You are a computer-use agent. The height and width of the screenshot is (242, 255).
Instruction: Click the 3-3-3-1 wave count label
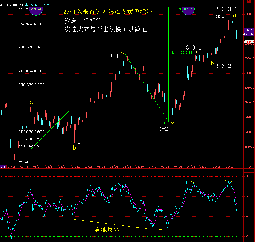click(226, 9)
